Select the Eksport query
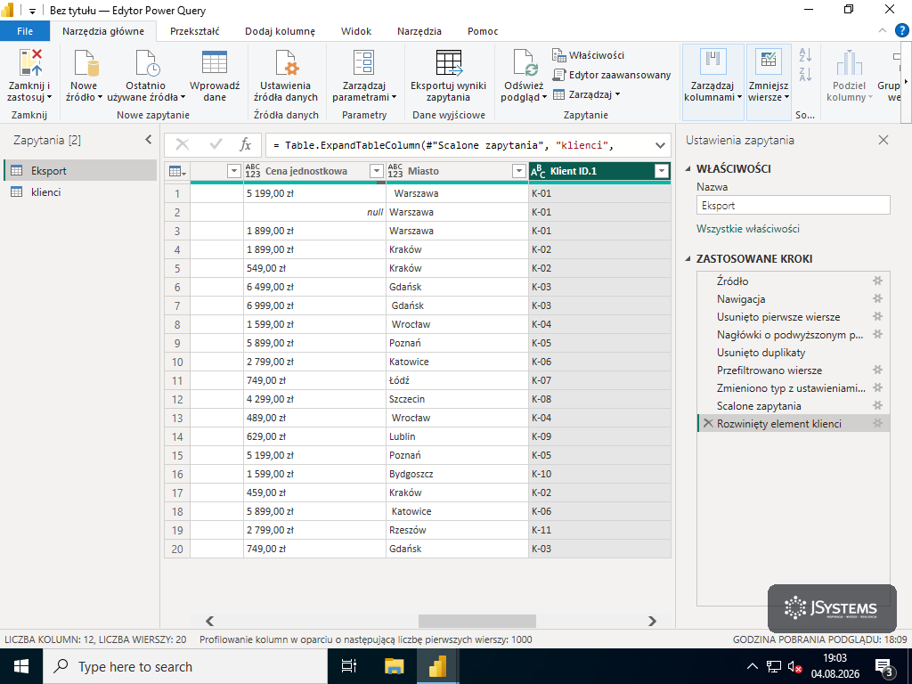This screenshot has width=912, height=684. (80, 170)
